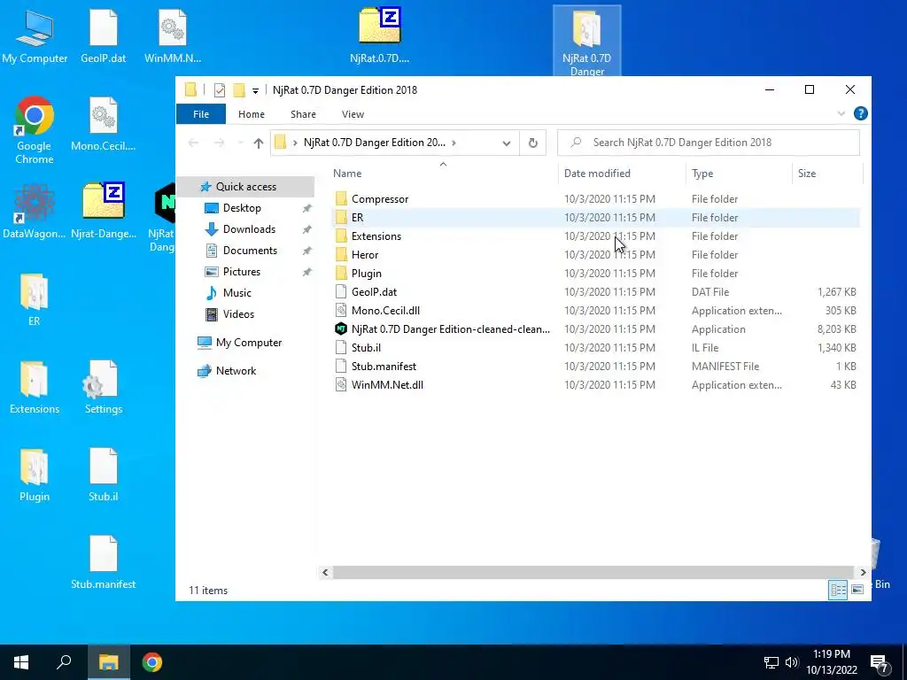Screen dimensions: 907x680
Task: Go up one folder level
Action: pyautogui.click(x=258, y=143)
